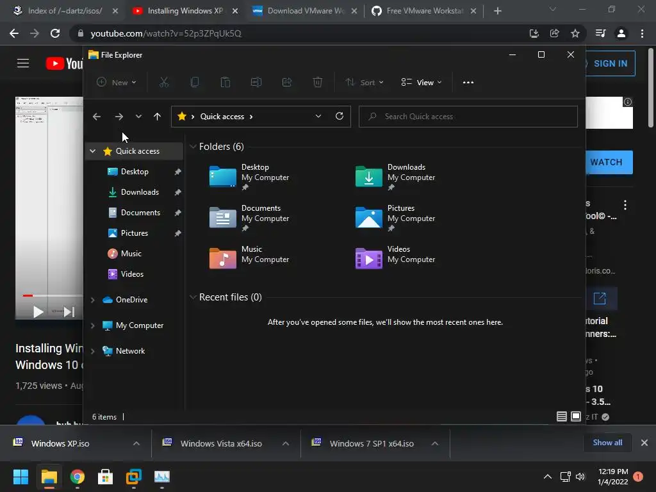Refresh the Quick access view

(340, 116)
